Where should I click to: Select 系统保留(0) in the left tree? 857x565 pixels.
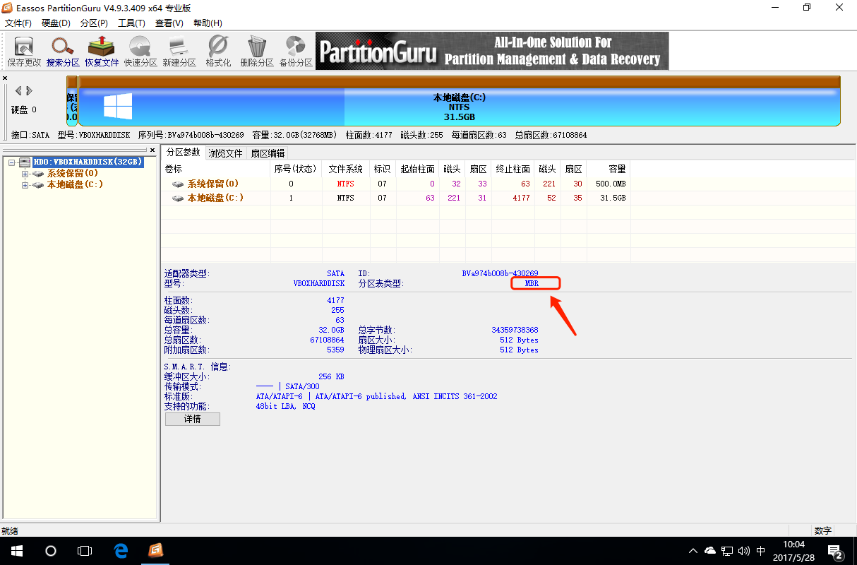click(72, 174)
